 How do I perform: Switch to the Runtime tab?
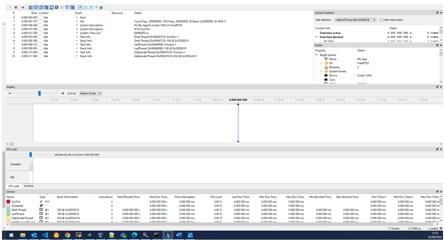(28, 186)
